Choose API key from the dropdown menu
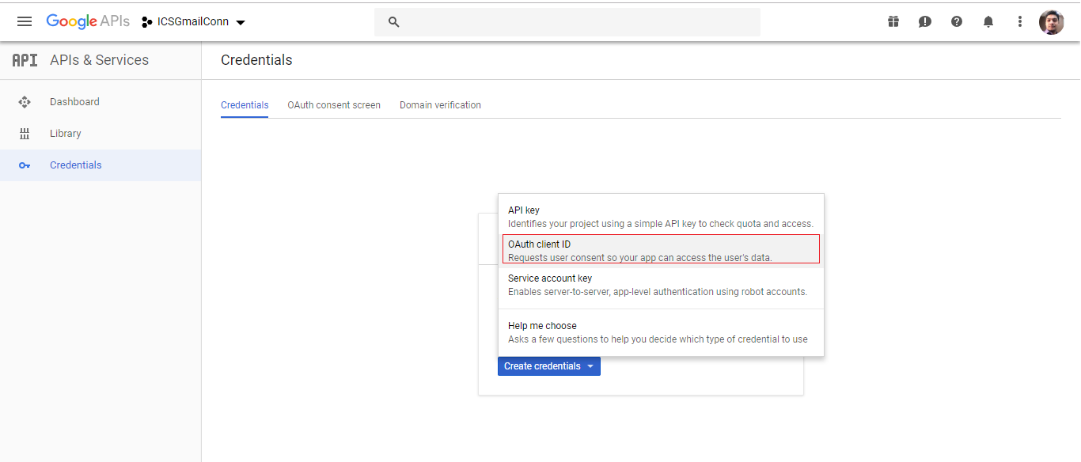The image size is (1081, 462). pos(661,217)
